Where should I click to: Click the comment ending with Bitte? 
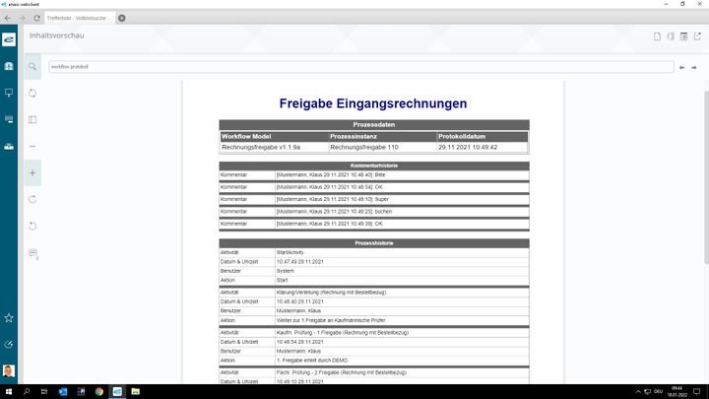pos(331,175)
